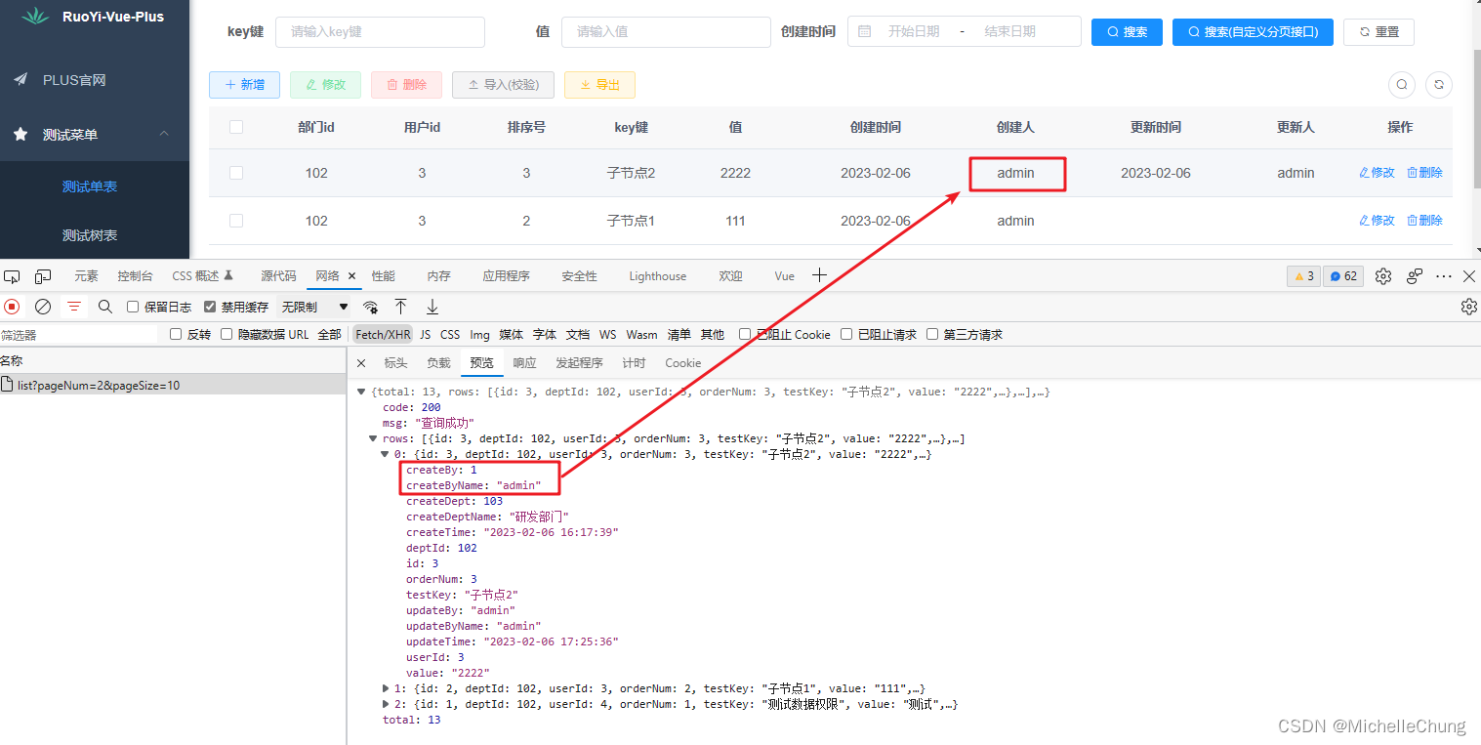Image resolution: width=1481 pixels, height=745 pixels.
Task: Enable the 反转 filter checkbox
Action: point(176,334)
